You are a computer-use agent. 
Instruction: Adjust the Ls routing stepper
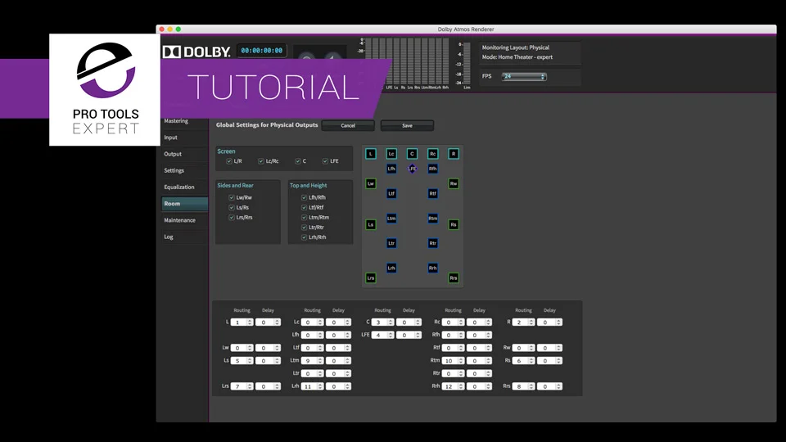(x=250, y=361)
